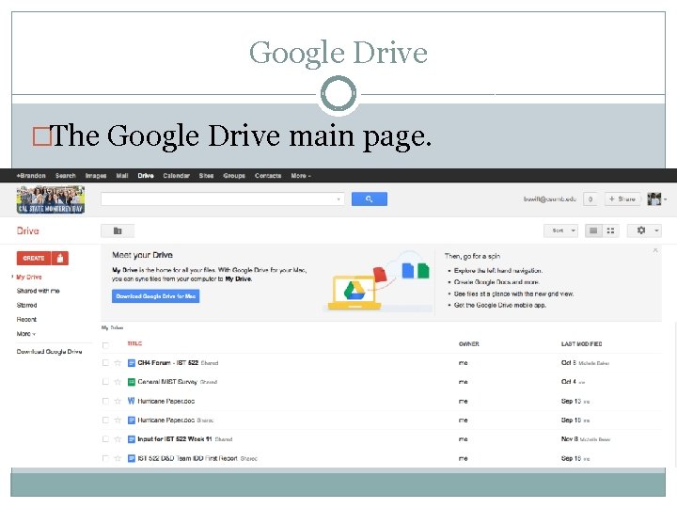The image size is (677, 508).
Task: Open IST 522 D&D Team IDD First Report
Action: tap(187, 458)
